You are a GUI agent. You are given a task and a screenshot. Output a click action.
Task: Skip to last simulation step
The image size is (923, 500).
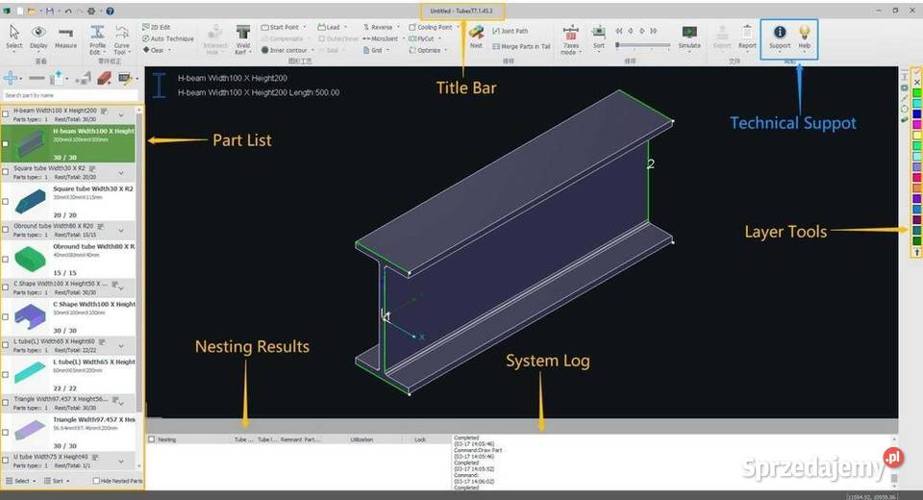[x=654, y=31]
